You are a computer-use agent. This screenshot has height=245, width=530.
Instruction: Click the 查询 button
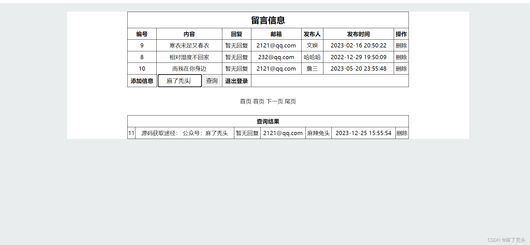coord(212,81)
